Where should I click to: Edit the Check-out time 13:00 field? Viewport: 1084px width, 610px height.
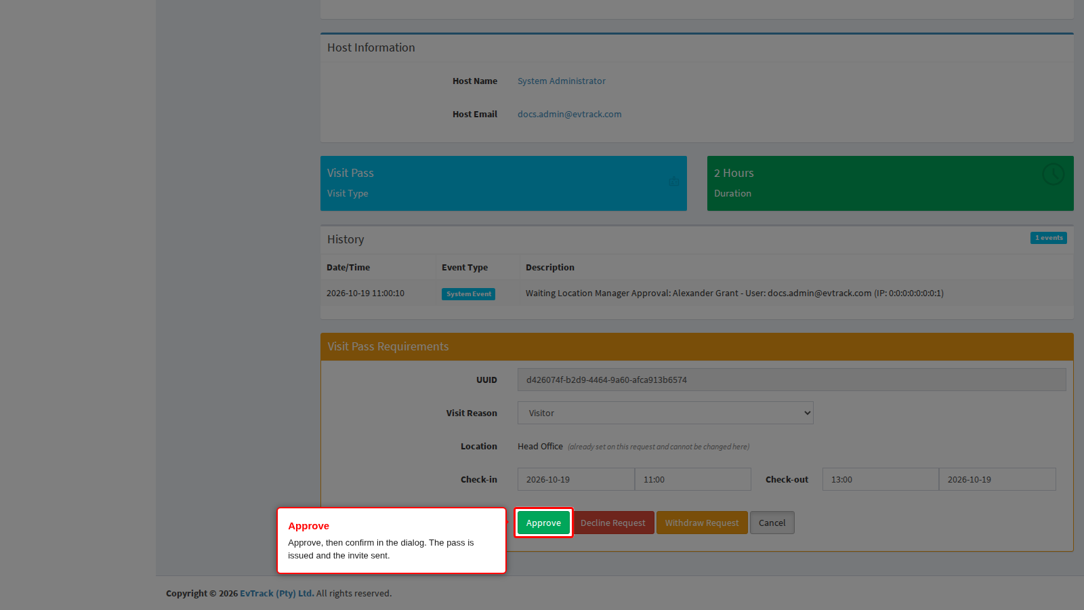point(881,479)
